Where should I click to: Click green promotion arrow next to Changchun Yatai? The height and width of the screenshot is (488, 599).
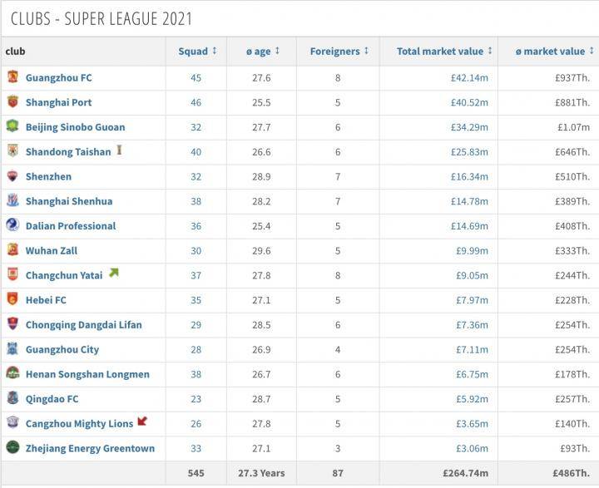point(114,274)
